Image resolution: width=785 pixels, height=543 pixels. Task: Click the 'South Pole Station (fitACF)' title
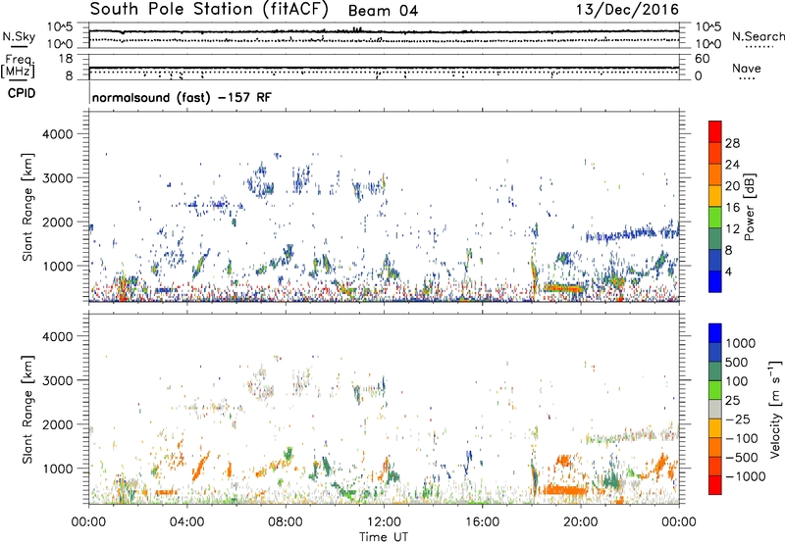pos(209,10)
